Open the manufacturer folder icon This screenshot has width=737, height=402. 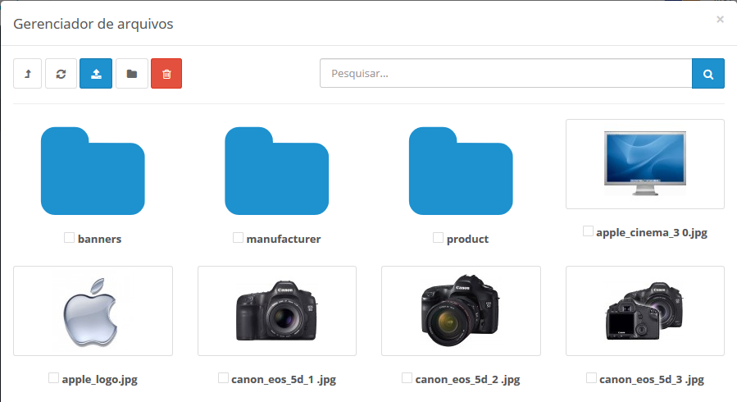coord(277,171)
